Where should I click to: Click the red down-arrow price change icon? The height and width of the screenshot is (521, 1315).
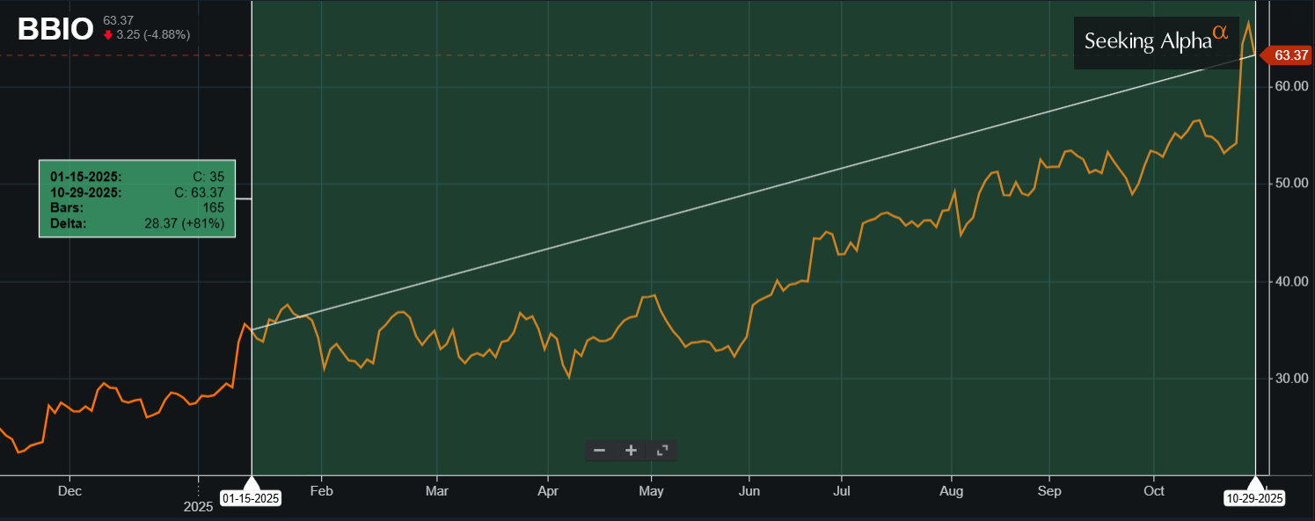point(109,36)
